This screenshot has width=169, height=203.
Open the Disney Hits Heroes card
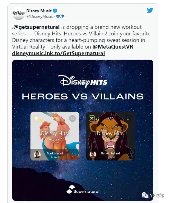click(55, 136)
